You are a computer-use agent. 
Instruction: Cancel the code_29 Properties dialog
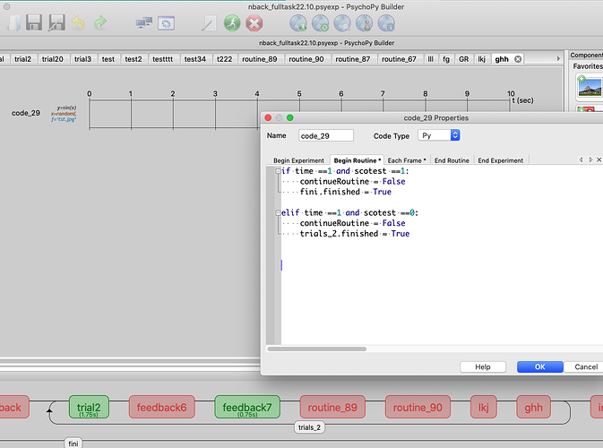pyautogui.click(x=586, y=366)
